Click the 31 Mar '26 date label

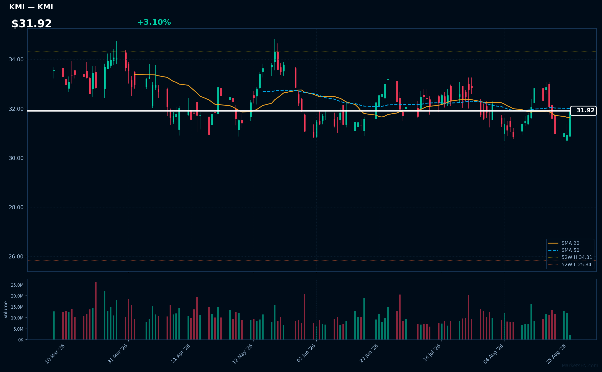pyautogui.click(x=118, y=354)
